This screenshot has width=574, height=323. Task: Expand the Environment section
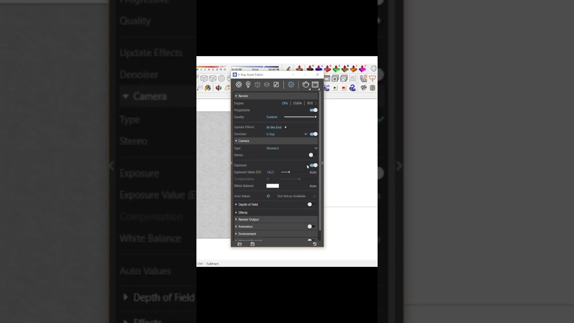click(236, 234)
